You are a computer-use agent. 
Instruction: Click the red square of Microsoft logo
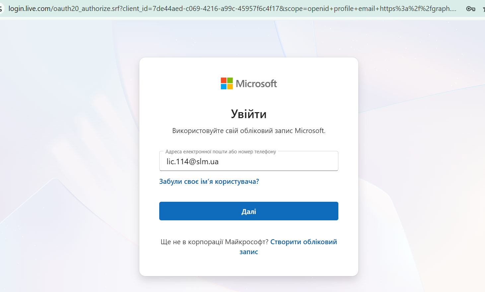tap(224, 80)
